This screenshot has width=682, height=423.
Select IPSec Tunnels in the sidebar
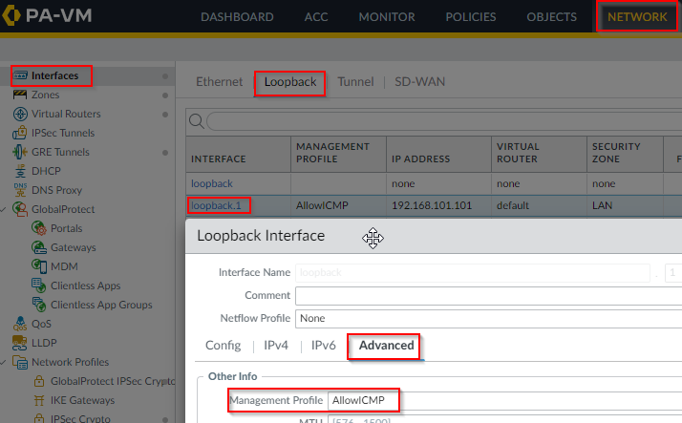(63, 133)
